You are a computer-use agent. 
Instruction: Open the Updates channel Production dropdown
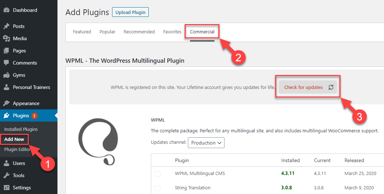tap(206, 143)
